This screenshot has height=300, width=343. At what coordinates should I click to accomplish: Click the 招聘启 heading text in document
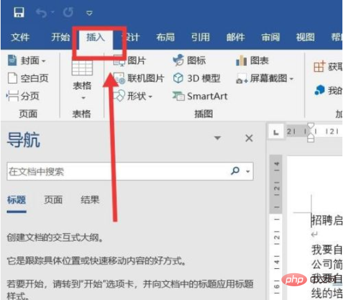[327, 220]
